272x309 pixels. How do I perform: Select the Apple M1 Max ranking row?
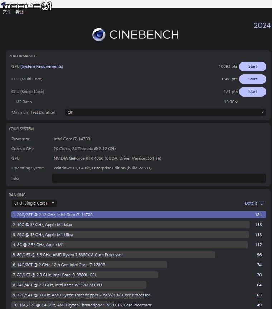[139, 225]
